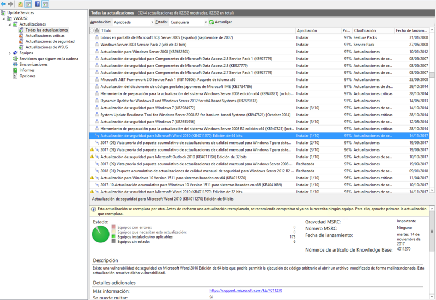Screen dimensions: 436x300
Task: Expand the Equipos tree node
Action: (9, 53)
